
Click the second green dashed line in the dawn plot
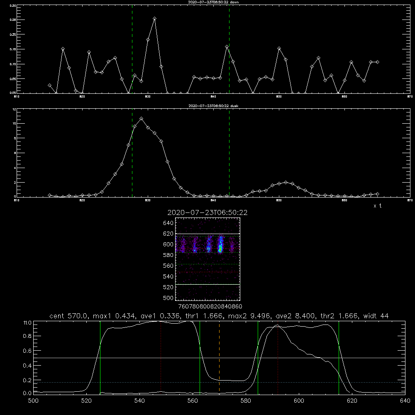click(229, 49)
